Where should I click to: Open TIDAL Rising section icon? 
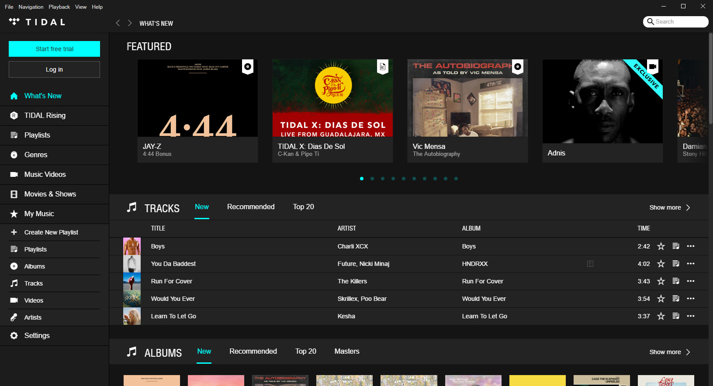point(14,116)
